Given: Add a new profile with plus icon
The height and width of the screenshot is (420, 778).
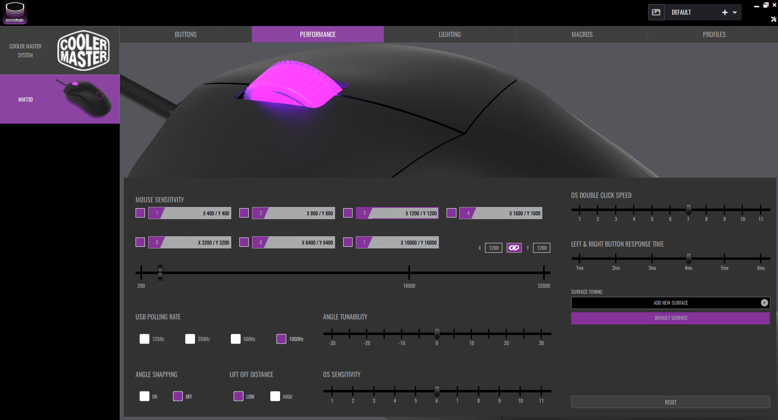Looking at the screenshot, I should point(724,12).
